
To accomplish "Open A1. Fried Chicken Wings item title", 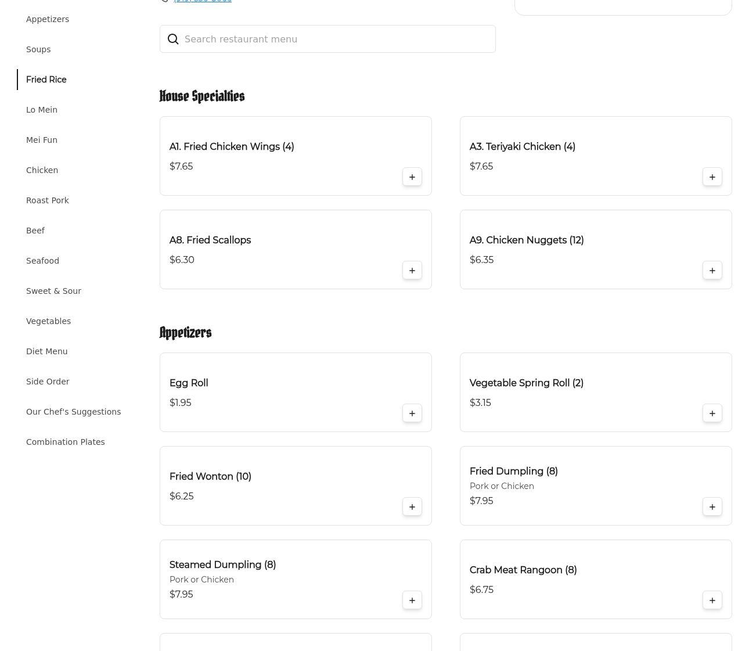I will pos(232,147).
